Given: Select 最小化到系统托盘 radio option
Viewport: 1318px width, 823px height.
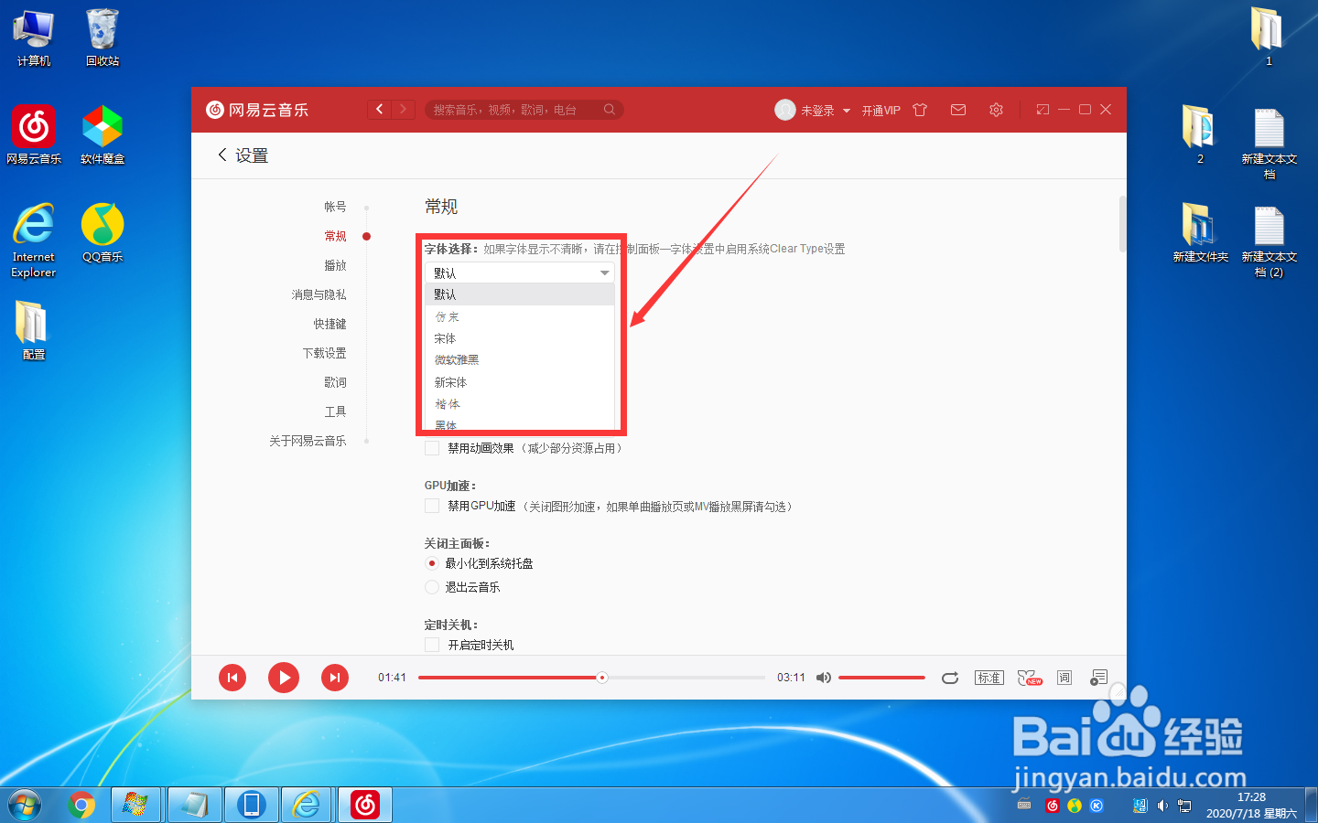Looking at the screenshot, I should [432, 563].
